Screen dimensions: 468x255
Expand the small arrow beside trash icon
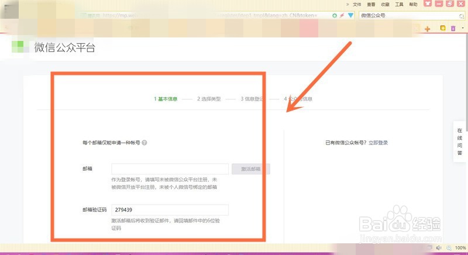pos(463,28)
